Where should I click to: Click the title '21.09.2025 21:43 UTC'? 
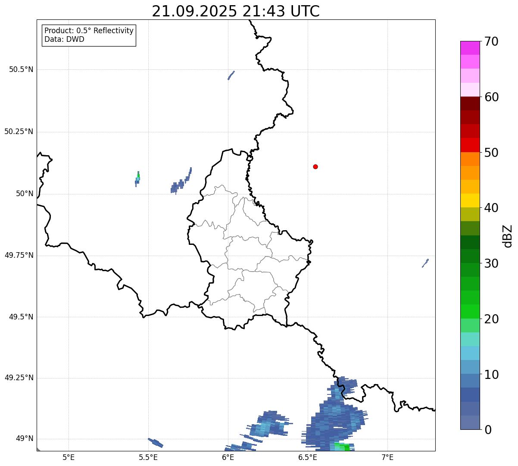point(236,11)
